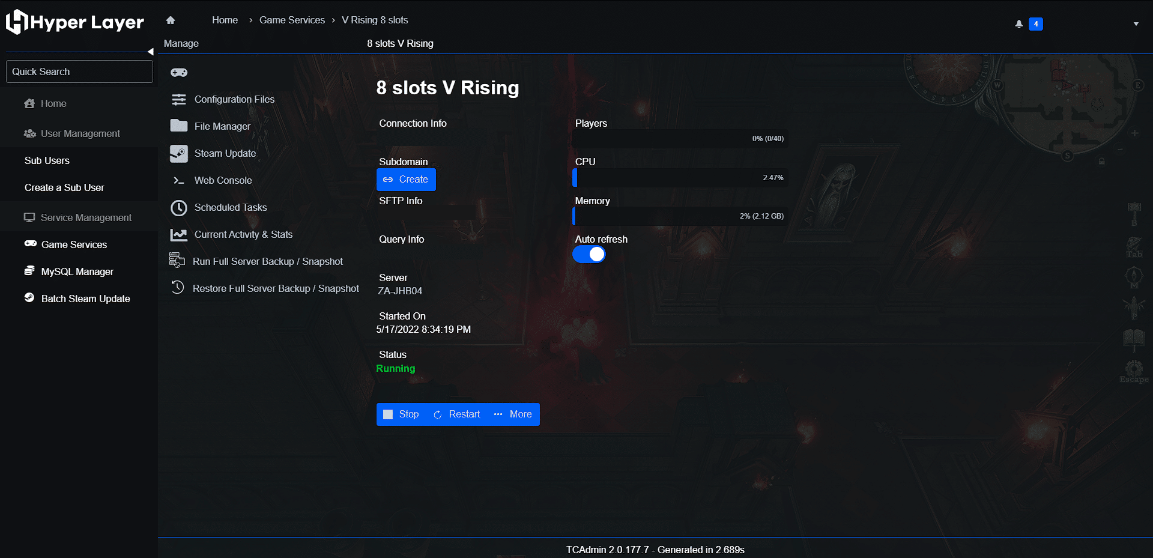Screen dimensions: 1153x558
Task: Open Steam Update
Action: click(225, 153)
